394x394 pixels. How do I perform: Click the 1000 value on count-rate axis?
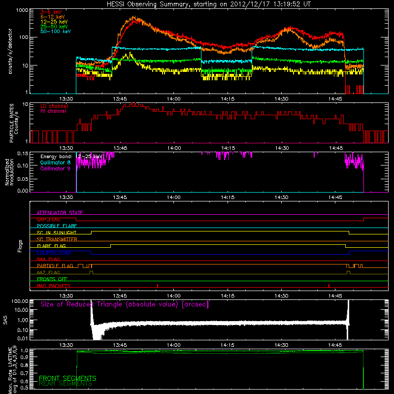(22, 10)
